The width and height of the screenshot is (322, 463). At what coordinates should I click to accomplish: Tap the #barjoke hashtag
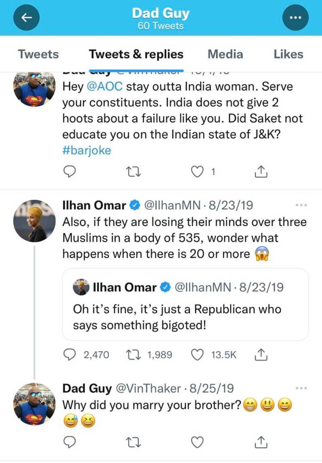coord(86,151)
